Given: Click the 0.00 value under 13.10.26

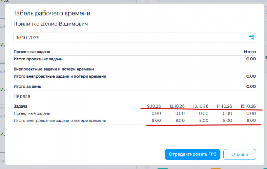Looking at the screenshot, I should click(203, 113).
